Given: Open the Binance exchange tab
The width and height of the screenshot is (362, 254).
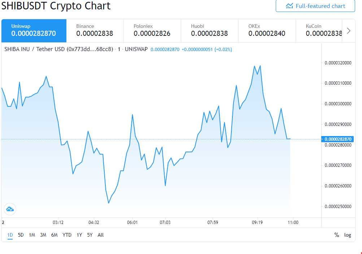Looking at the screenshot, I should [95, 31].
